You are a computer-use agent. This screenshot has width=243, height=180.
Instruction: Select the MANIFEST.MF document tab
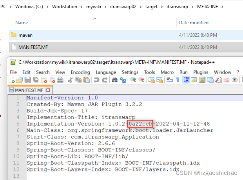click(29, 90)
